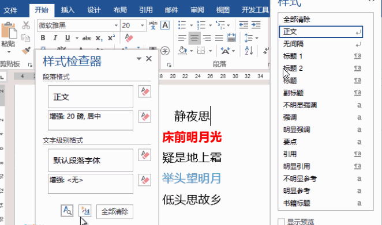Switch to the 引用 tab
Screen dimensions: 382x225
tap(145, 10)
